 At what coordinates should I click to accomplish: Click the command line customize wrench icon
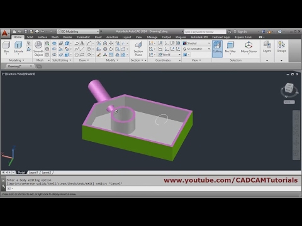[x=3, y=186]
